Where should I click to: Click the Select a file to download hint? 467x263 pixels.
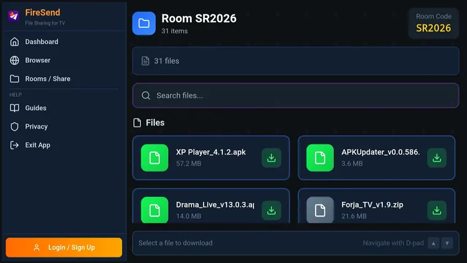pos(176,243)
